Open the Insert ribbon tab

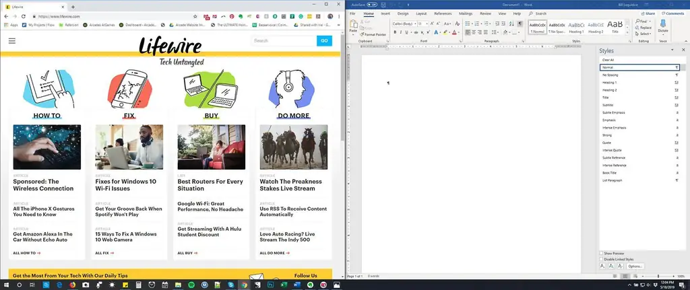[385, 13]
